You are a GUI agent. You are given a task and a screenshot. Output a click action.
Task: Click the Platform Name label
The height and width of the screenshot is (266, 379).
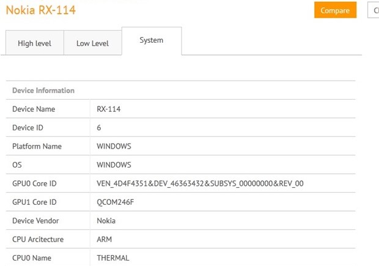coord(37,147)
